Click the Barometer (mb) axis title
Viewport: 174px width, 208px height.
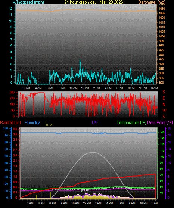pyautogui.click(x=152, y=2)
